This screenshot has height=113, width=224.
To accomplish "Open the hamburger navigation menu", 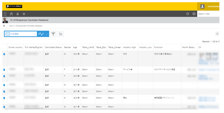I will coord(5,14).
